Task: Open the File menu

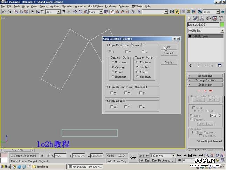Action: point(3,6)
